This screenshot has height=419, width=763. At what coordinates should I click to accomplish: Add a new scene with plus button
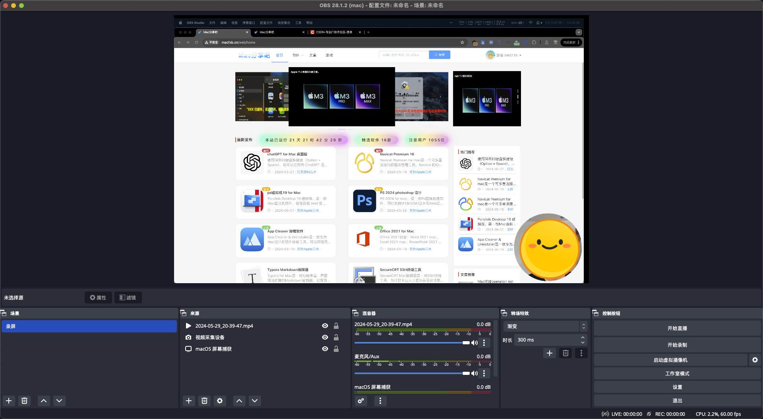(x=9, y=401)
